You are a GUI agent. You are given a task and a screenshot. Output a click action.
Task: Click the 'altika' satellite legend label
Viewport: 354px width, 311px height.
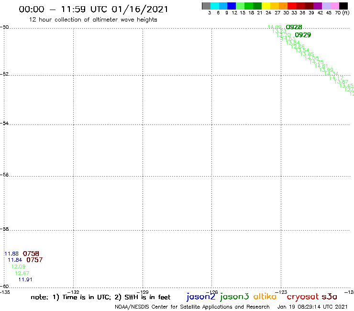pyautogui.click(x=265, y=297)
